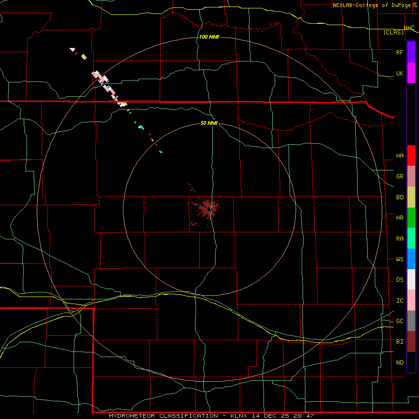The width and height of the screenshot is (419, 419).
Task: Click the RA legend label
Action: tap(400, 239)
